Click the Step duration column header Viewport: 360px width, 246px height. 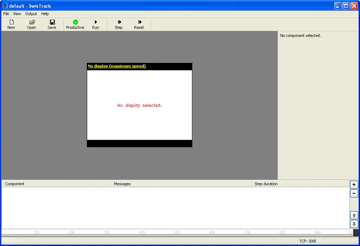pyautogui.click(x=266, y=184)
